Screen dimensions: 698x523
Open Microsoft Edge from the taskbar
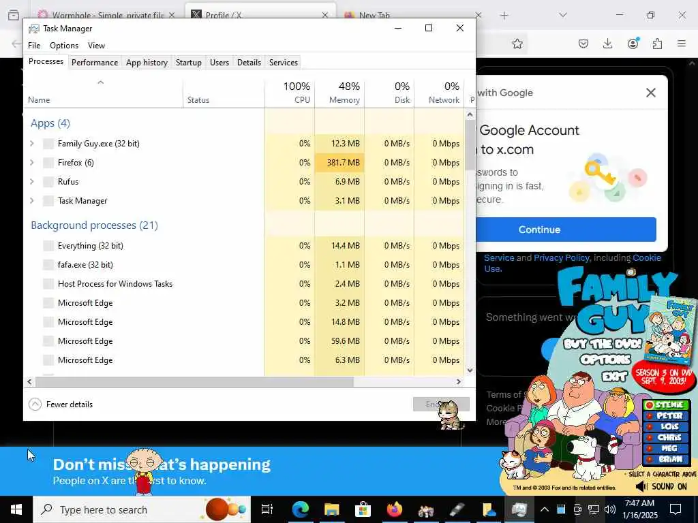click(x=301, y=509)
